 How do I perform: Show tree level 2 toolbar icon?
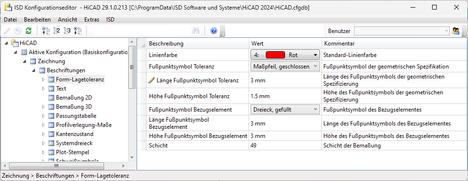(57, 31)
